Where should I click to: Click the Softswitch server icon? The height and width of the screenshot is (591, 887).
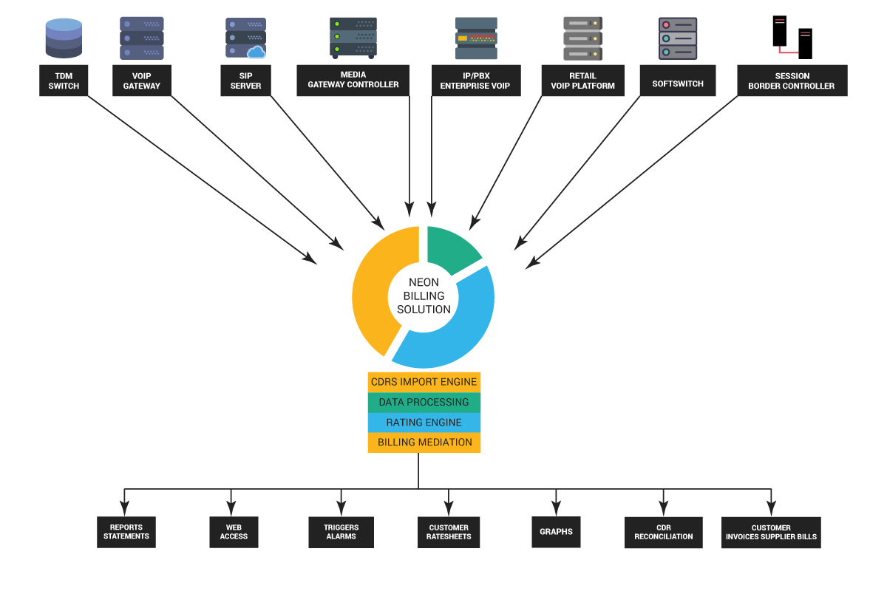click(x=678, y=38)
